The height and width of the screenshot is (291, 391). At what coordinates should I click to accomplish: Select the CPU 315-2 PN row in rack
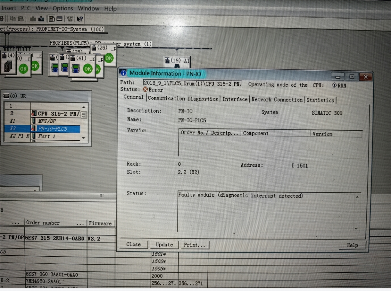(42, 113)
